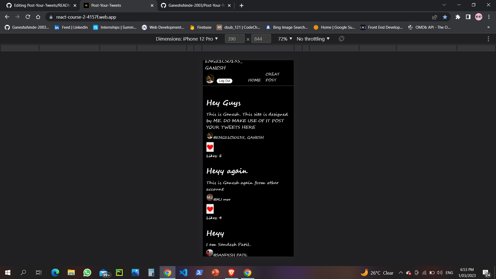This screenshot has height=279, width=496.
Task: Like the Hey Guys post
Action: [210, 147]
